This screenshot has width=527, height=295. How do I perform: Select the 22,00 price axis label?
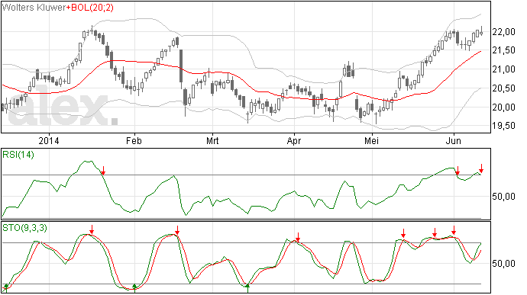pyautogui.click(x=503, y=32)
